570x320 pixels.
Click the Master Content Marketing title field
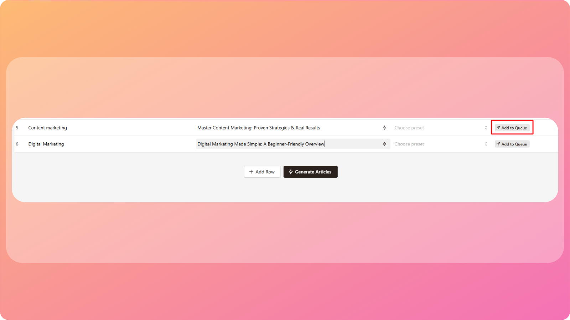[x=259, y=128]
